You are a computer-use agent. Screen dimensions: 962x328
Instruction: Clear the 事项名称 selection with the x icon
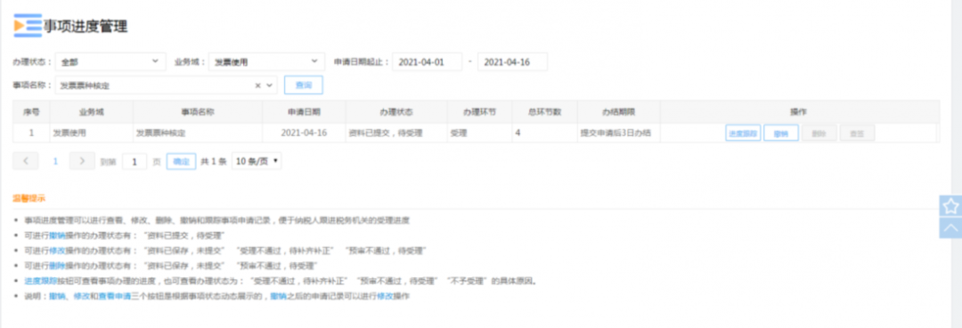coord(258,85)
